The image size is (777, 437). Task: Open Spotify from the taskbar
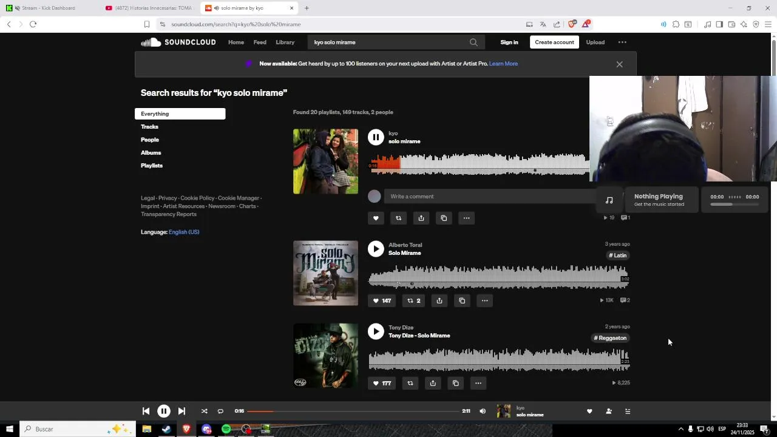pyautogui.click(x=226, y=429)
